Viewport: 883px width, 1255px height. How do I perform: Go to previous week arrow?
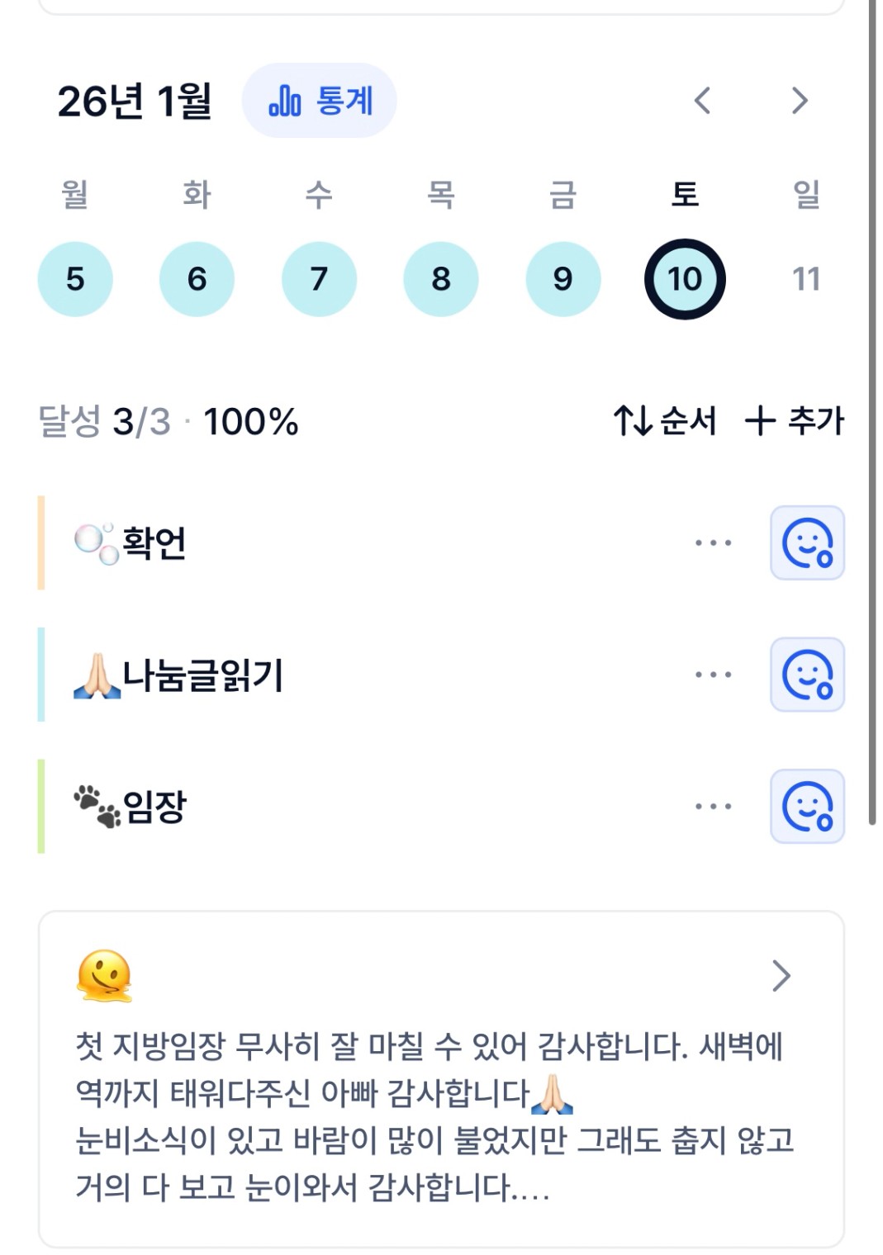702,101
